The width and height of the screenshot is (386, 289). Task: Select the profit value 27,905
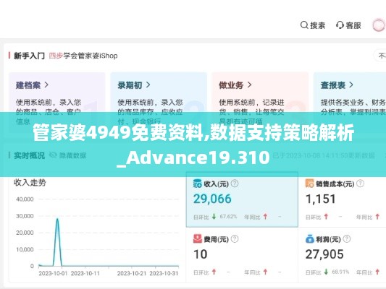(x=324, y=254)
